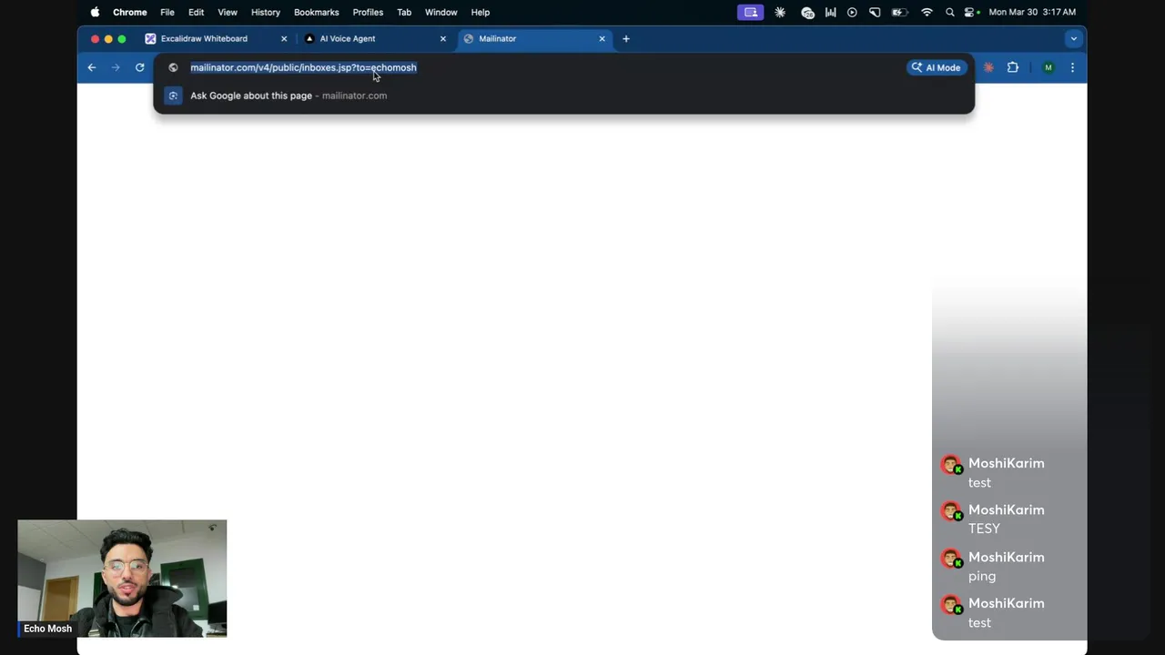Close the Excalidraw Whiteboard tab

[284, 38]
